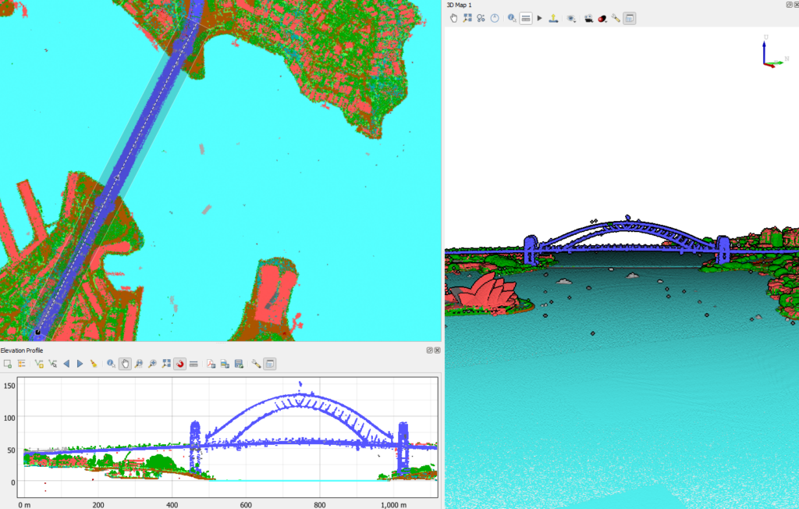799x509 pixels.
Task: Open Elevation Profile options wrench
Action: pyautogui.click(x=256, y=364)
